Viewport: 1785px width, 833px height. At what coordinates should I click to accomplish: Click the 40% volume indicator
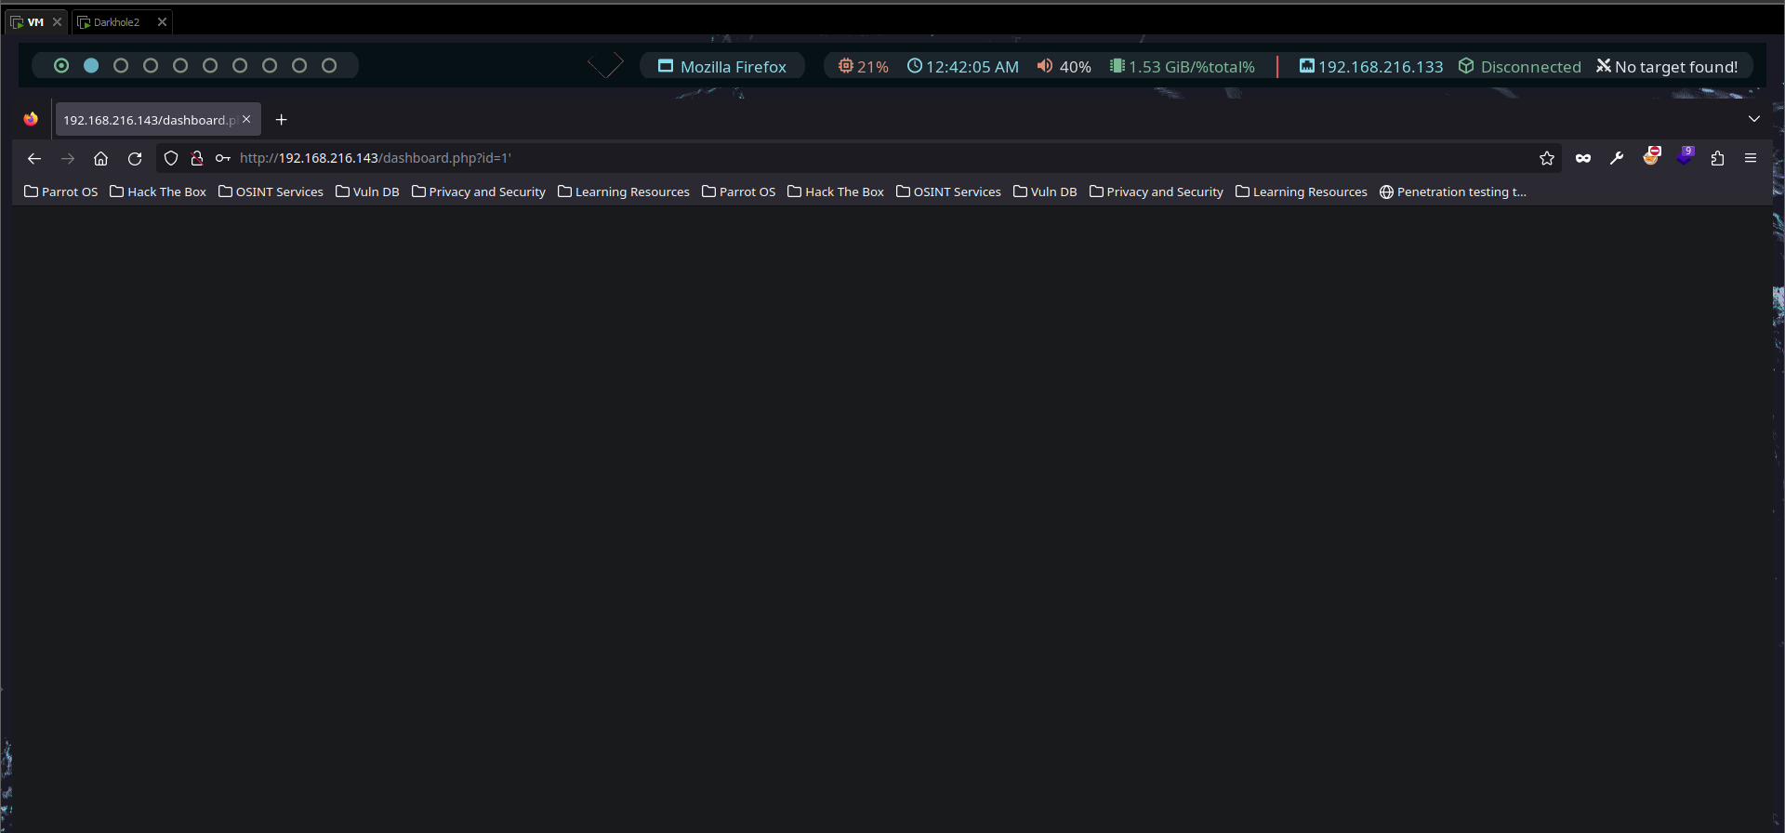coord(1064,66)
